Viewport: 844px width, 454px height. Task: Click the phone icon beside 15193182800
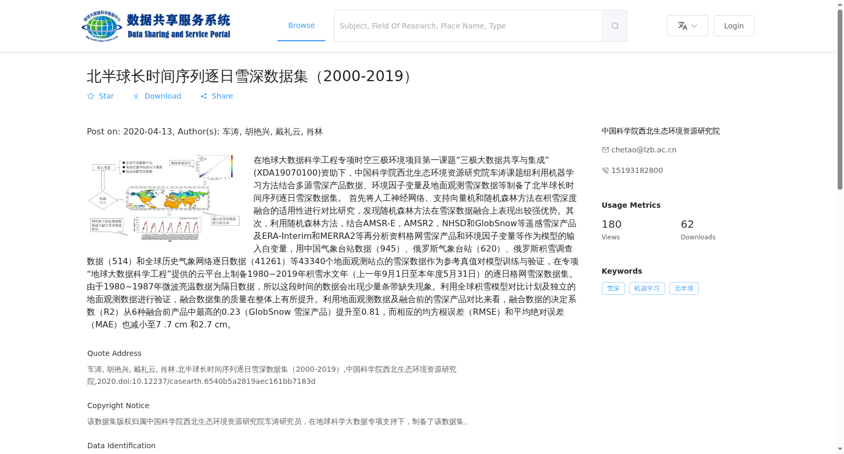(606, 170)
